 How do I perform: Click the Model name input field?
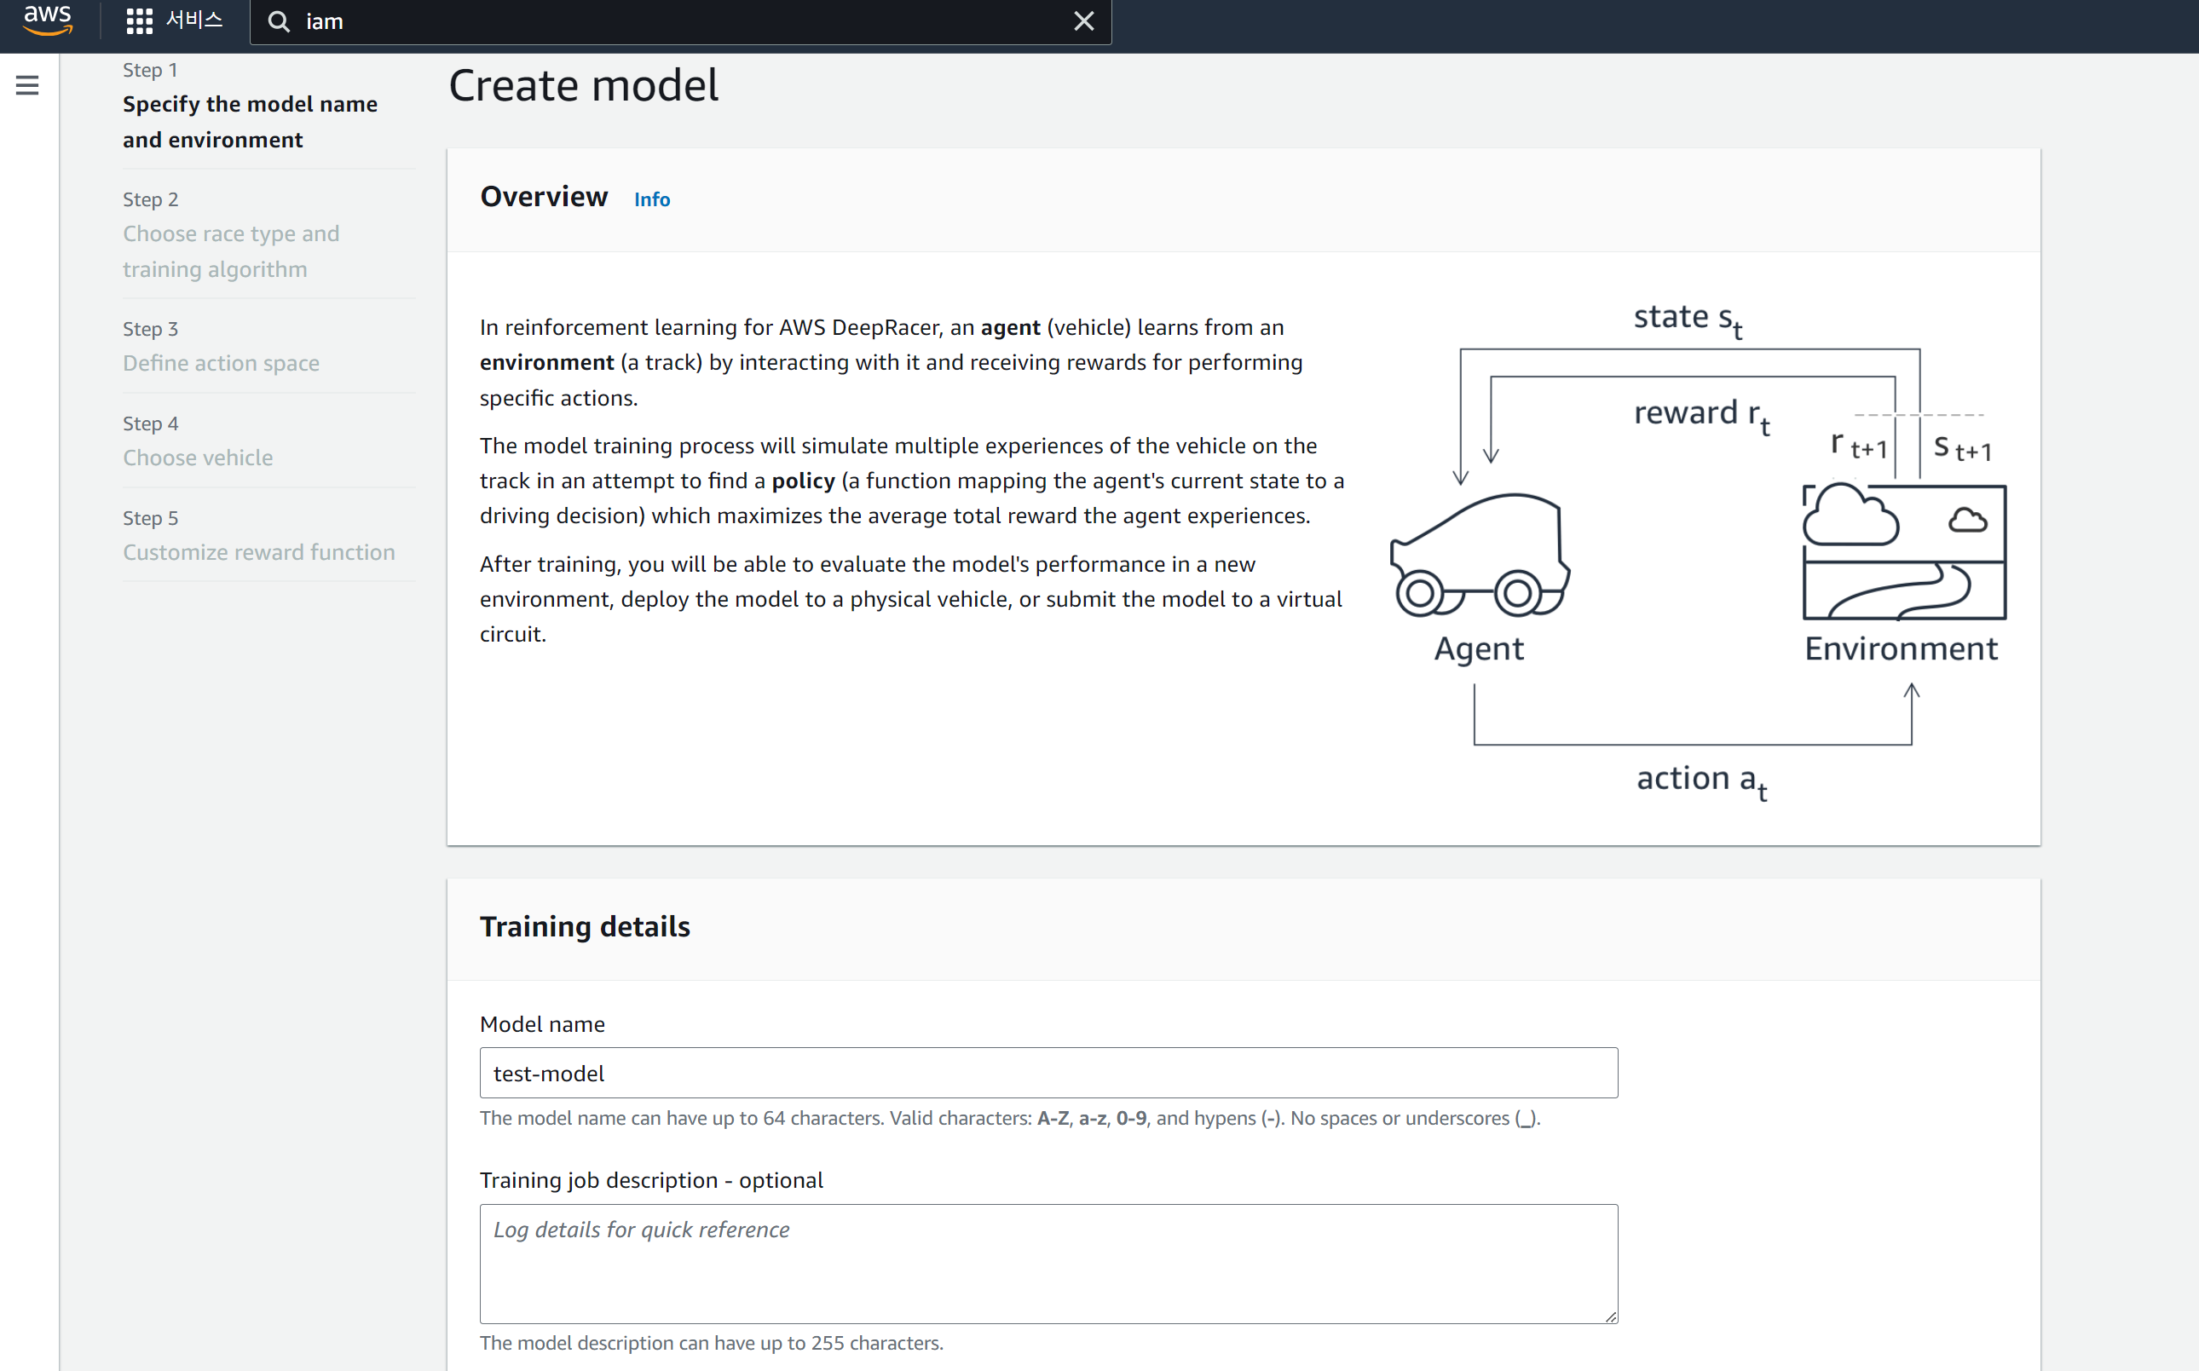coord(1048,1073)
